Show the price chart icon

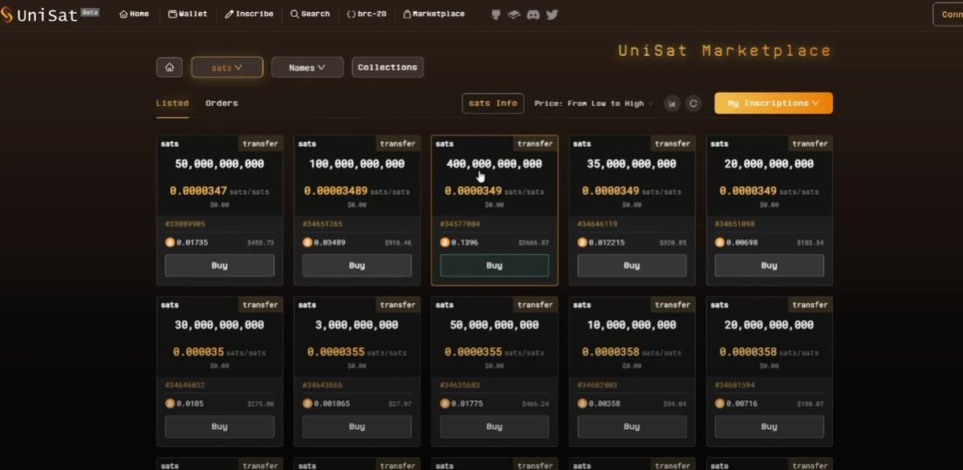tap(672, 103)
